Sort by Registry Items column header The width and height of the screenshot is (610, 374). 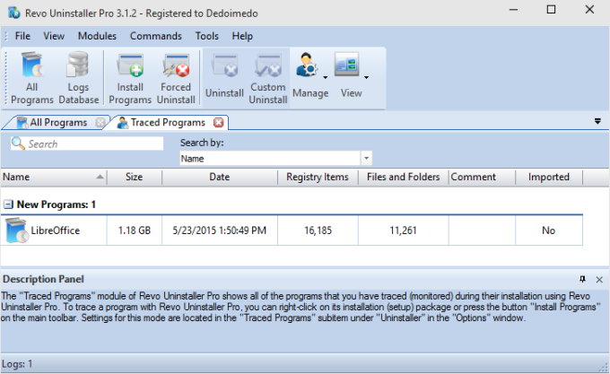318,177
